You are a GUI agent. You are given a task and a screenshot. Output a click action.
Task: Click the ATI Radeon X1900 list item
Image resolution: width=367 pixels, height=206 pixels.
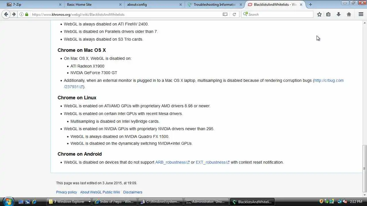point(87,66)
